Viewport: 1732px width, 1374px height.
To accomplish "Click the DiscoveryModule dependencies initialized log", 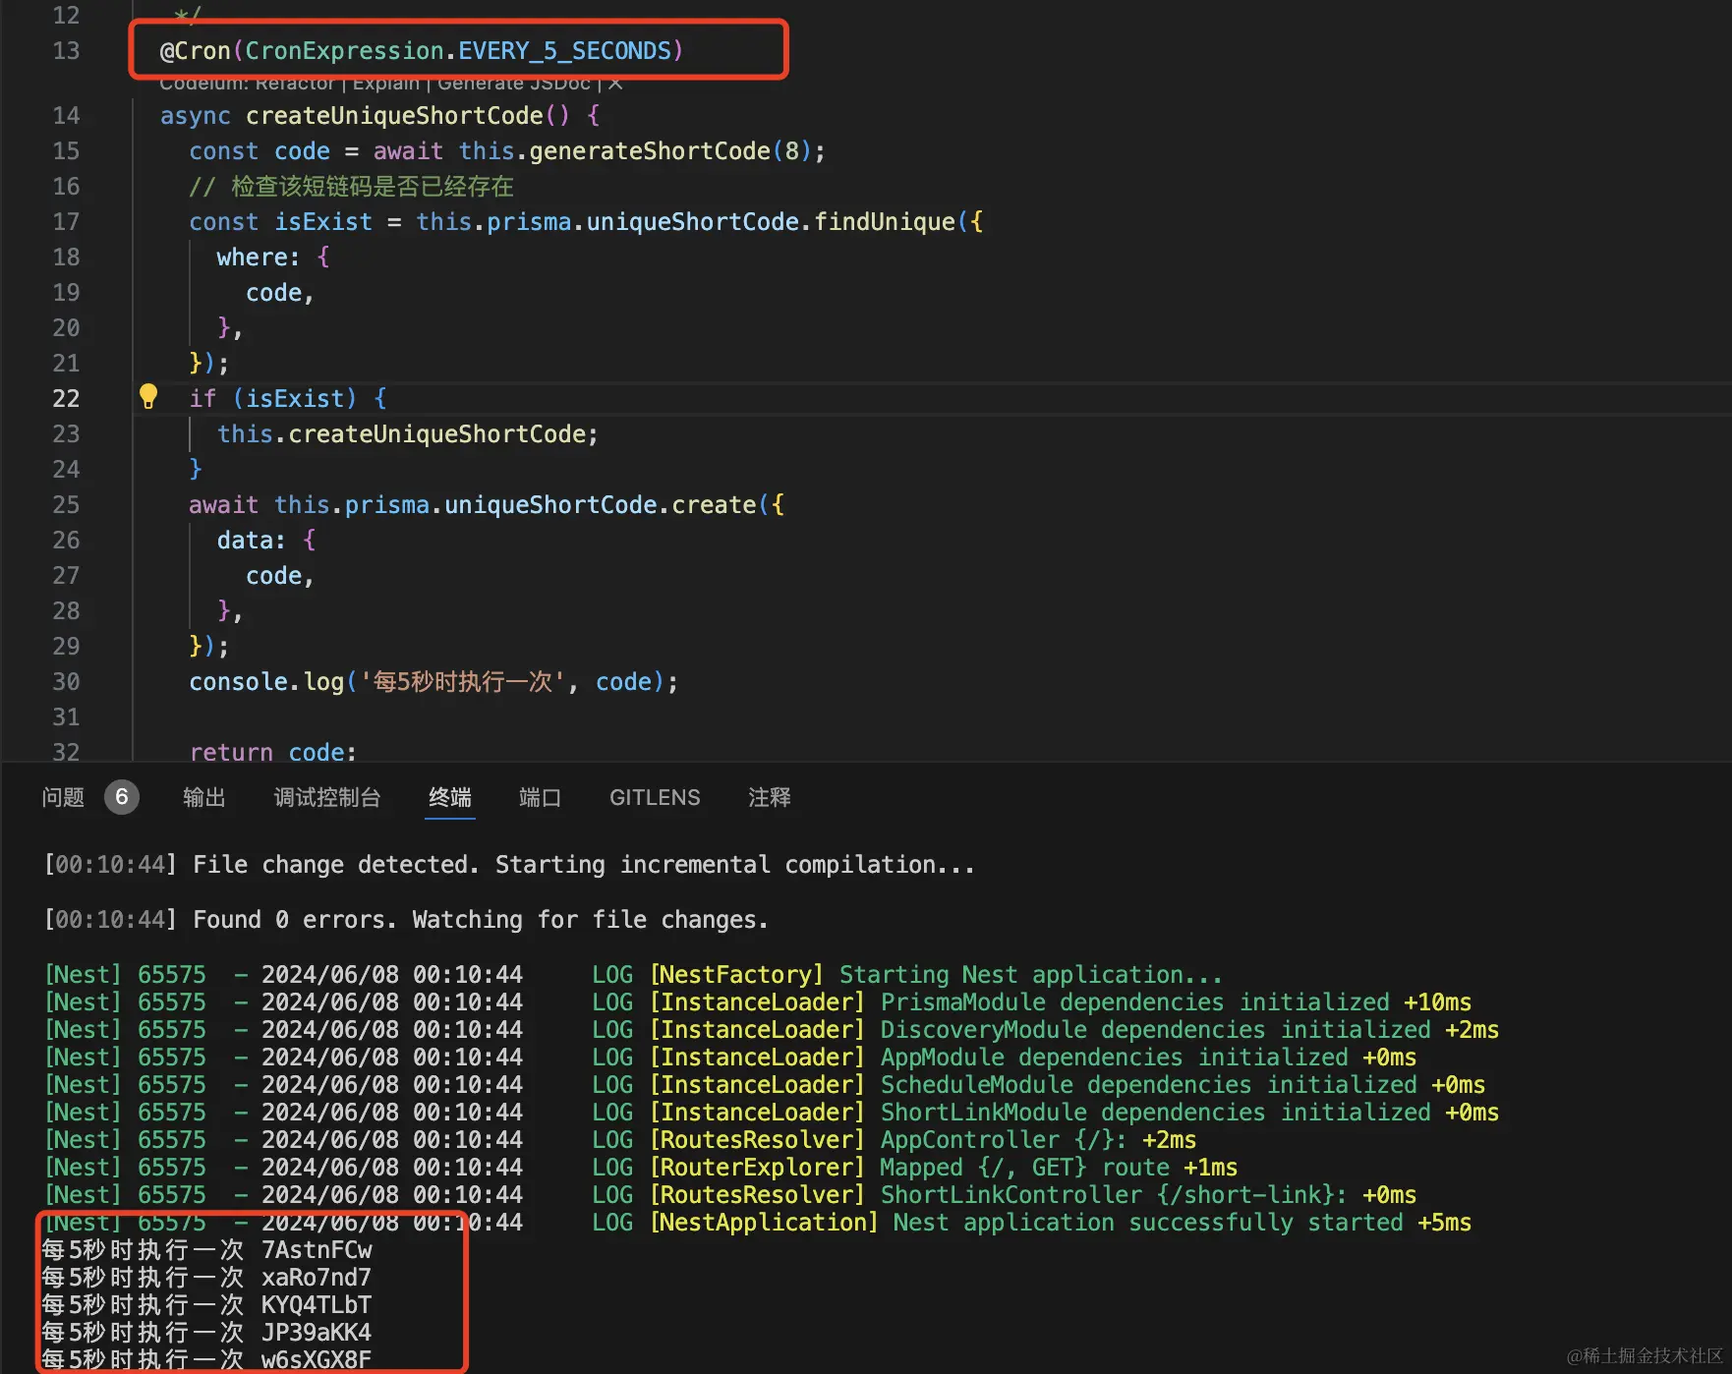I will (1155, 1030).
